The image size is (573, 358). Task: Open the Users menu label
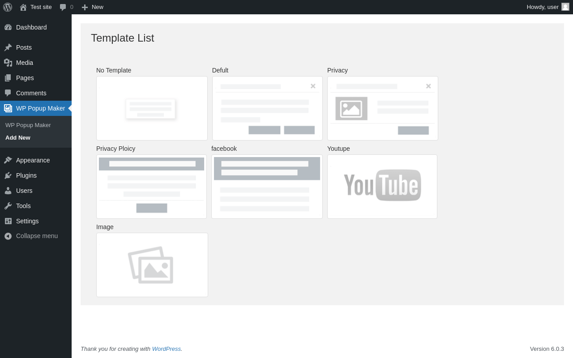tap(24, 191)
